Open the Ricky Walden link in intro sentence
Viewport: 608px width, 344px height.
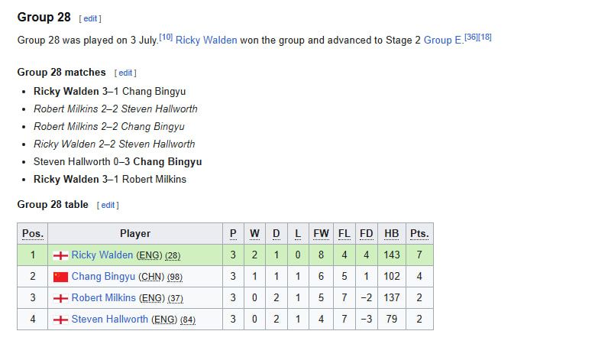(206, 40)
